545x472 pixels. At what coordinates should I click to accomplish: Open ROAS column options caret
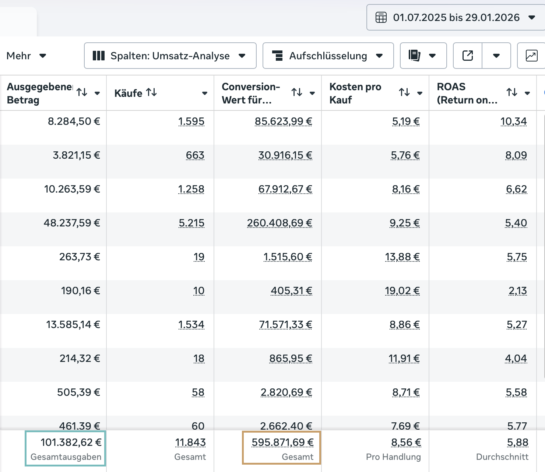pyautogui.click(x=527, y=93)
